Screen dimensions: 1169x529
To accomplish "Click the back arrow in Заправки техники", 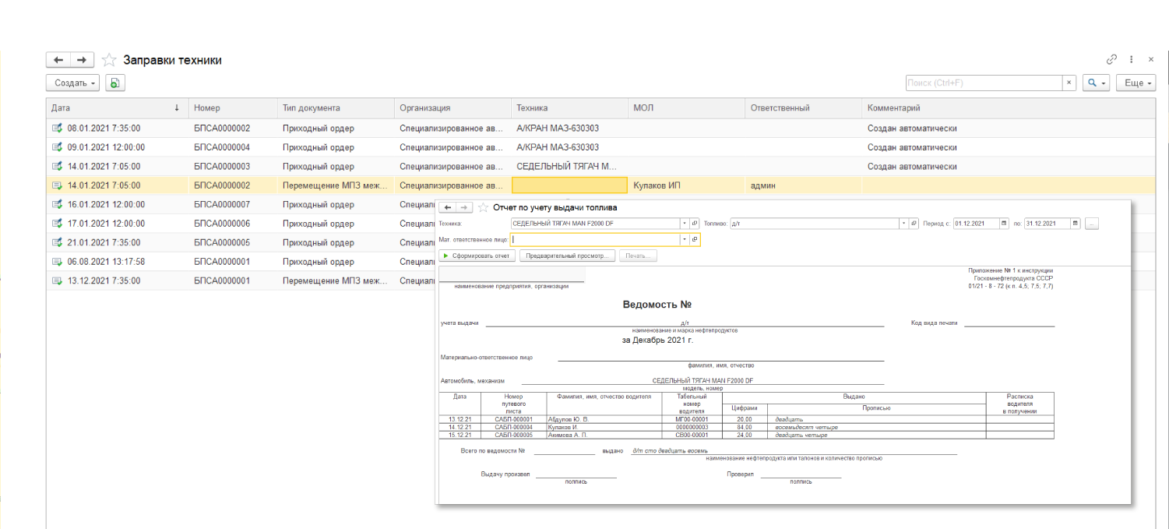I will 58,60.
